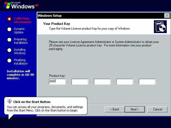Screen dimensions: 171x128
Task: Click the 'Dynamic Update' step text
Action: pyautogui.click(x=19, y=31)
